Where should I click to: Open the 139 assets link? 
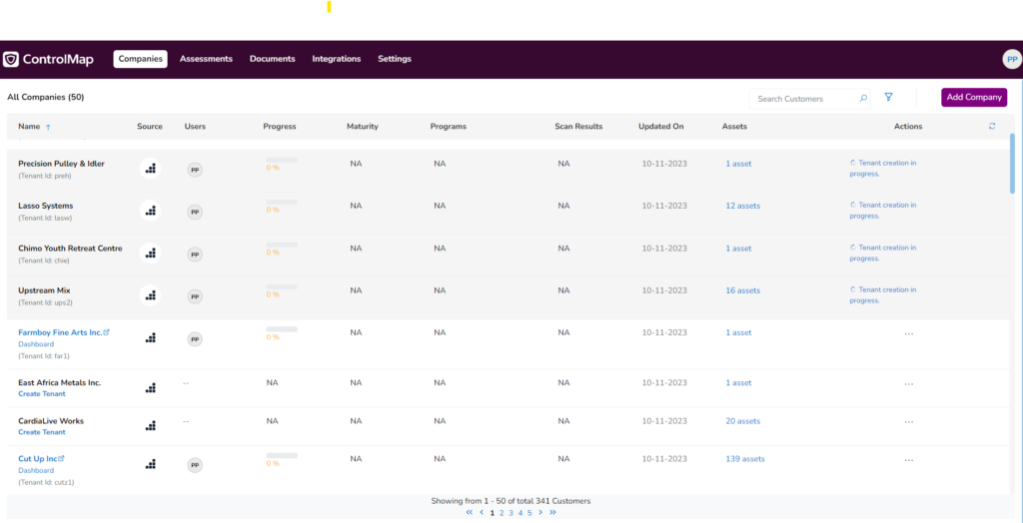(745, 459)
